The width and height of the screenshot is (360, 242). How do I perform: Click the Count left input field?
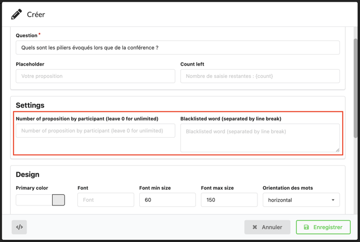pyautogui.click(x=260, y=76)
